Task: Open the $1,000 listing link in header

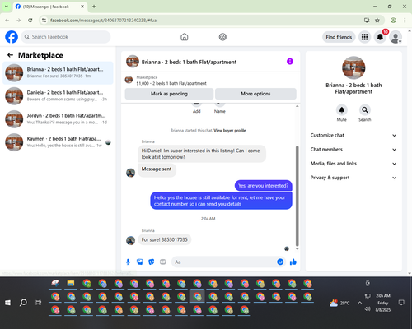Action: (x=171, y=83)
